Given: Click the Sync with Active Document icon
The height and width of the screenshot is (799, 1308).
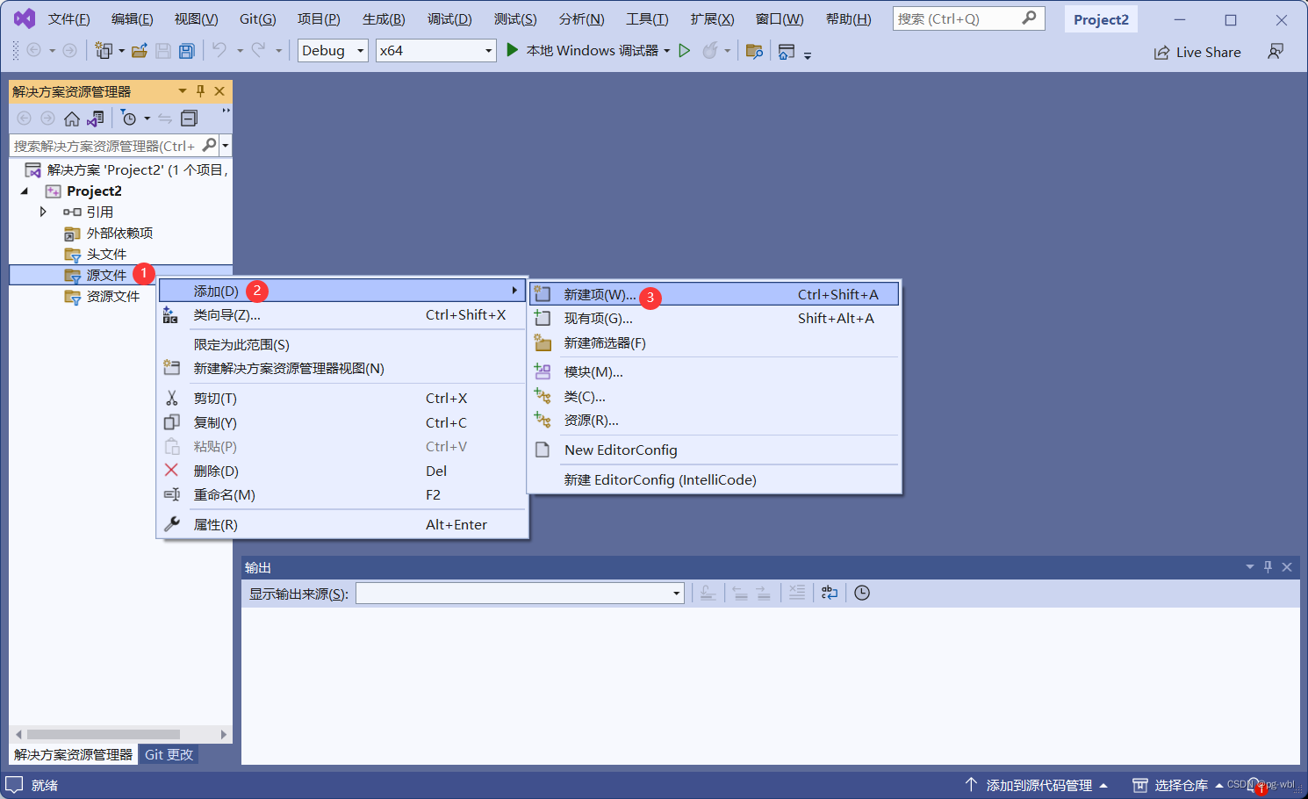Looking at the screenshot, I should (x=164, y=118).
